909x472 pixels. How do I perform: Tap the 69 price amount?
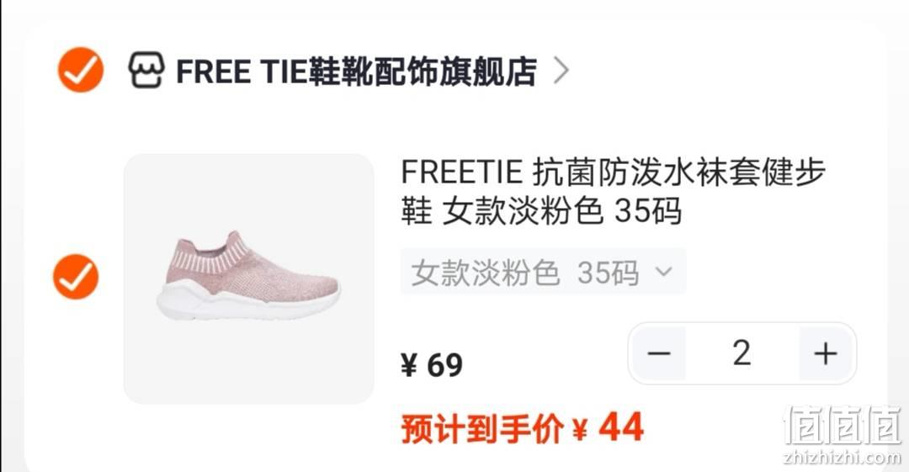coord(444,365)
